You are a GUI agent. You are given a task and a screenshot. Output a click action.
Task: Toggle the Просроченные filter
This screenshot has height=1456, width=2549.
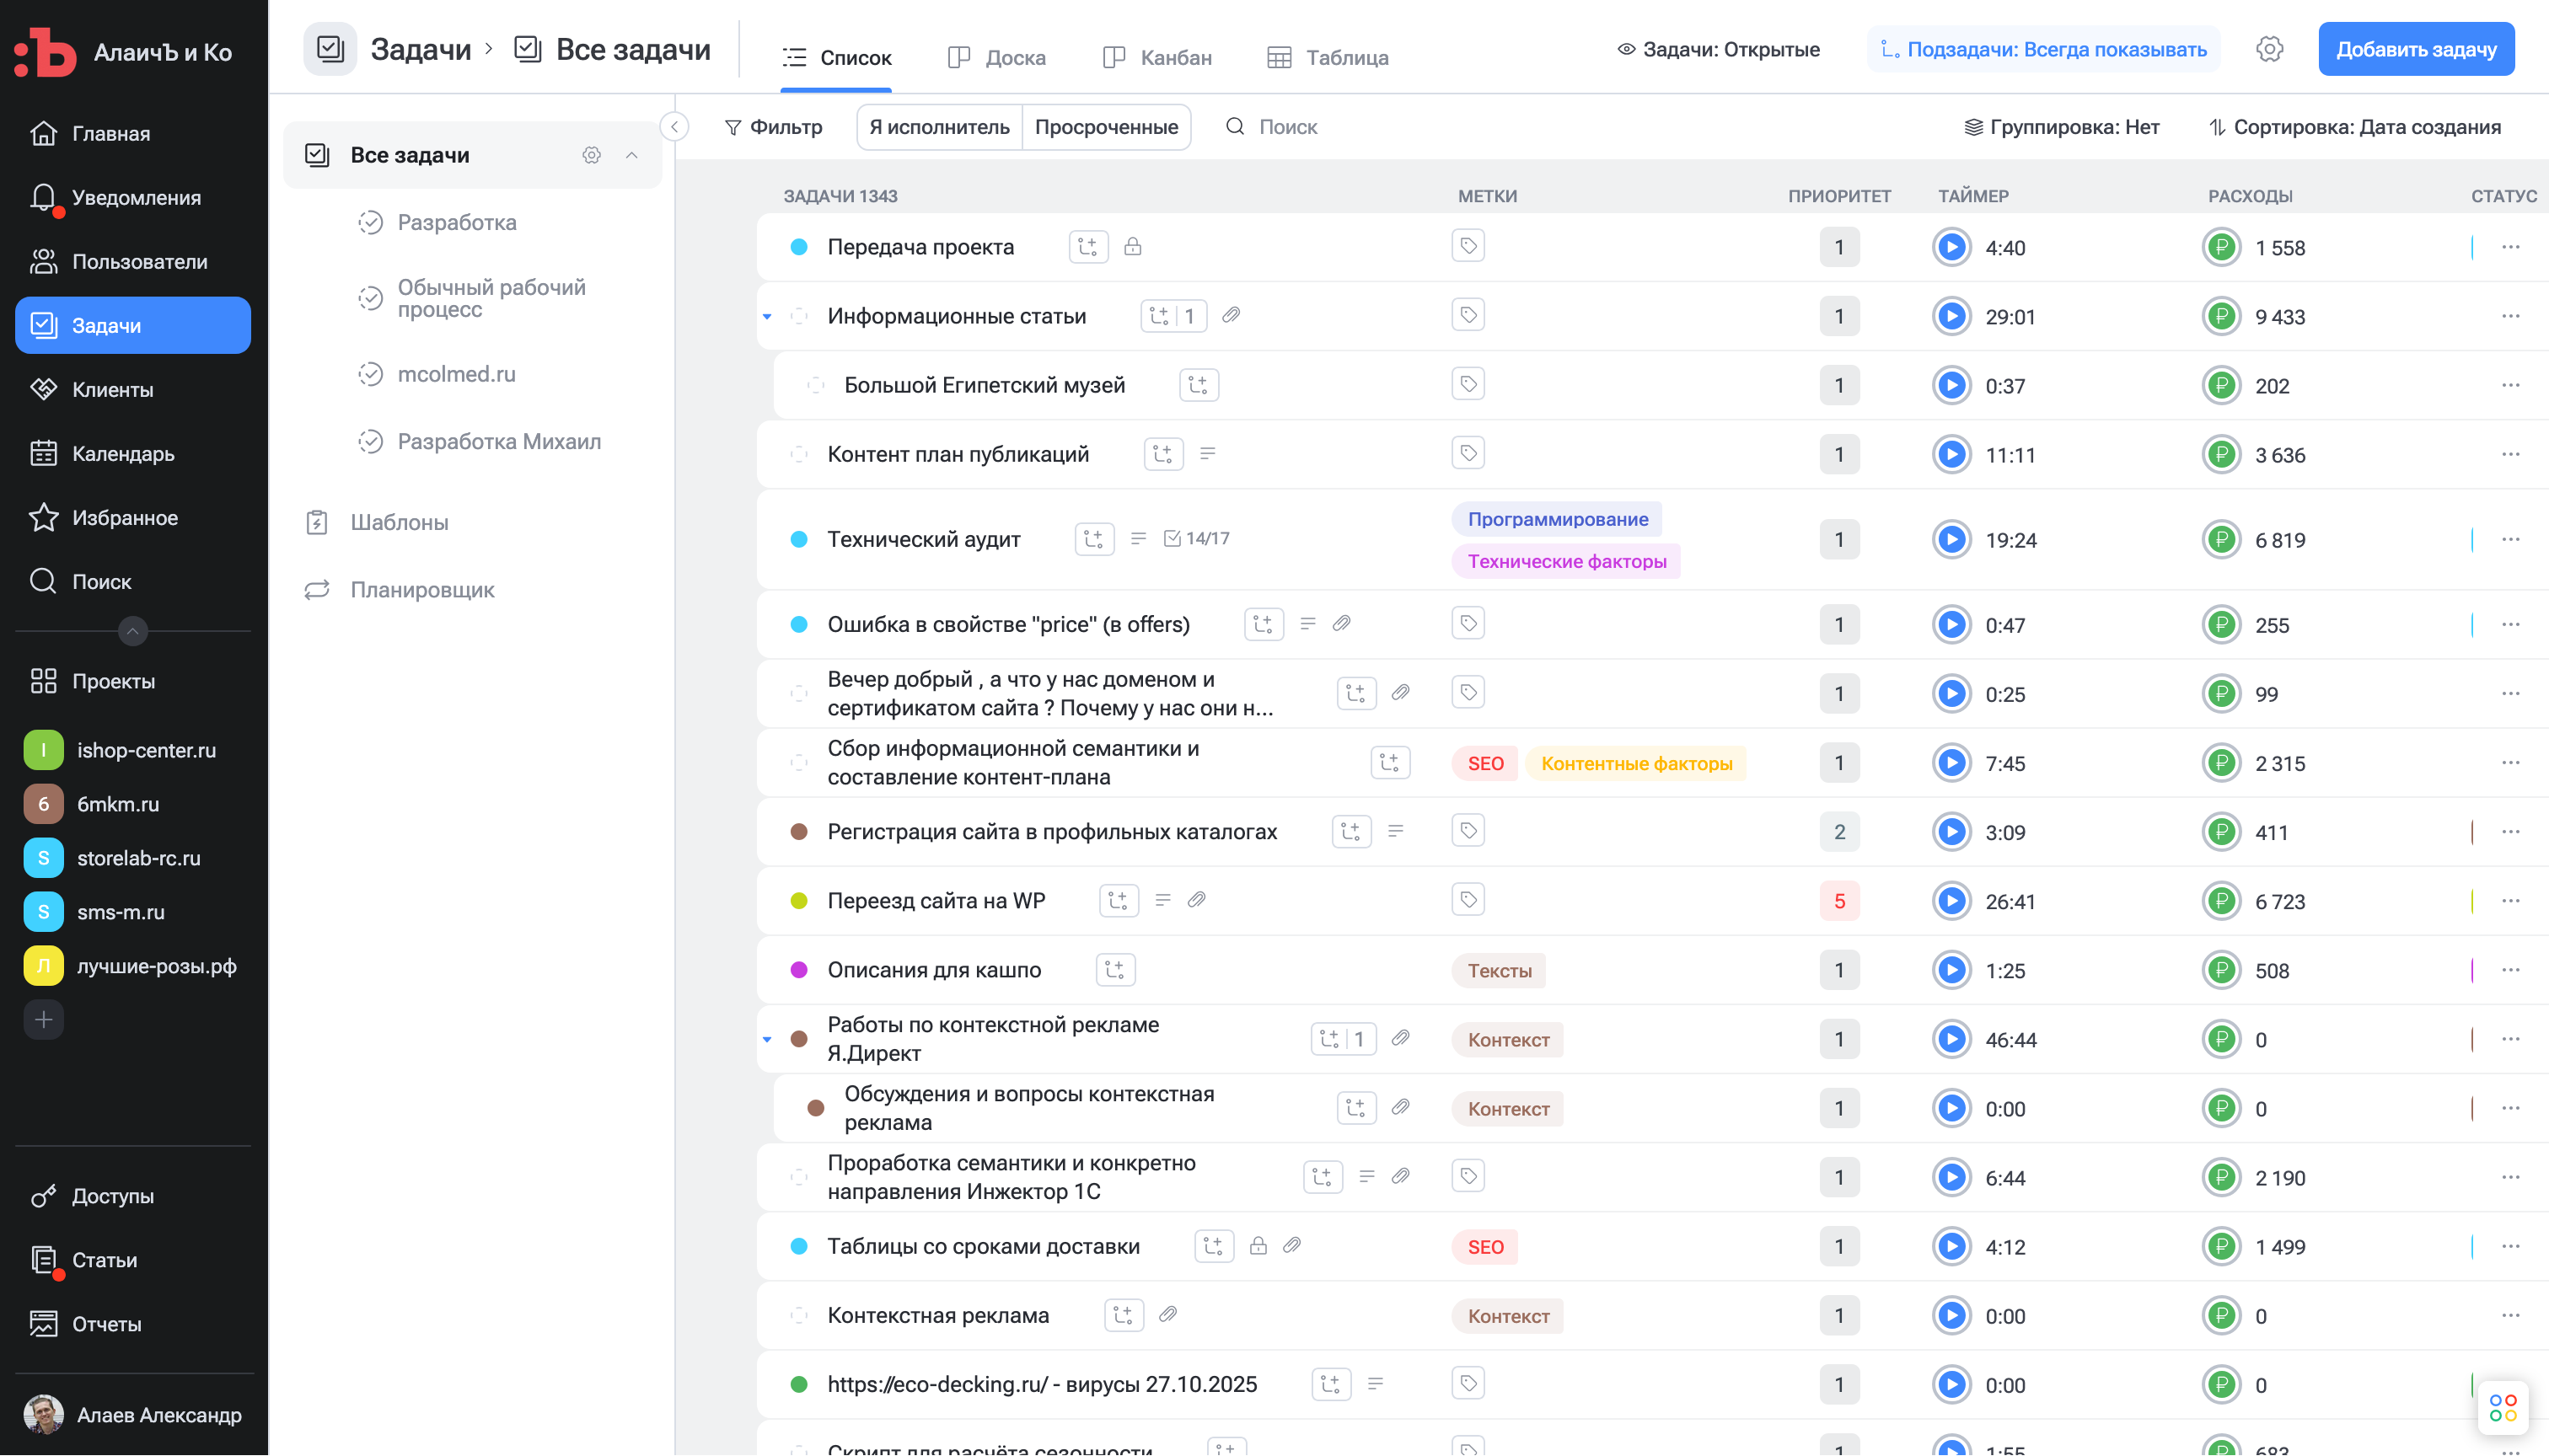pyautogui.click(x=1105, y=127)
